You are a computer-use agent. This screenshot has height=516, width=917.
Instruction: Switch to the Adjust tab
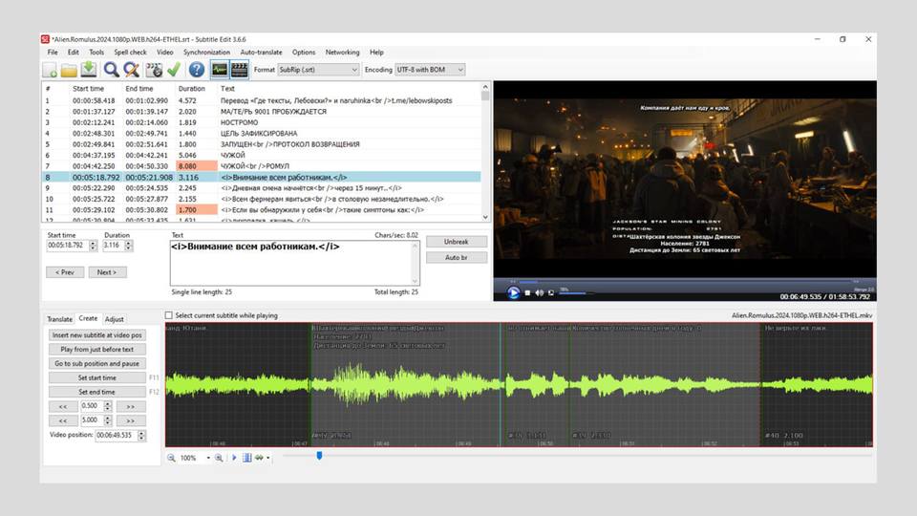point(114,319)
